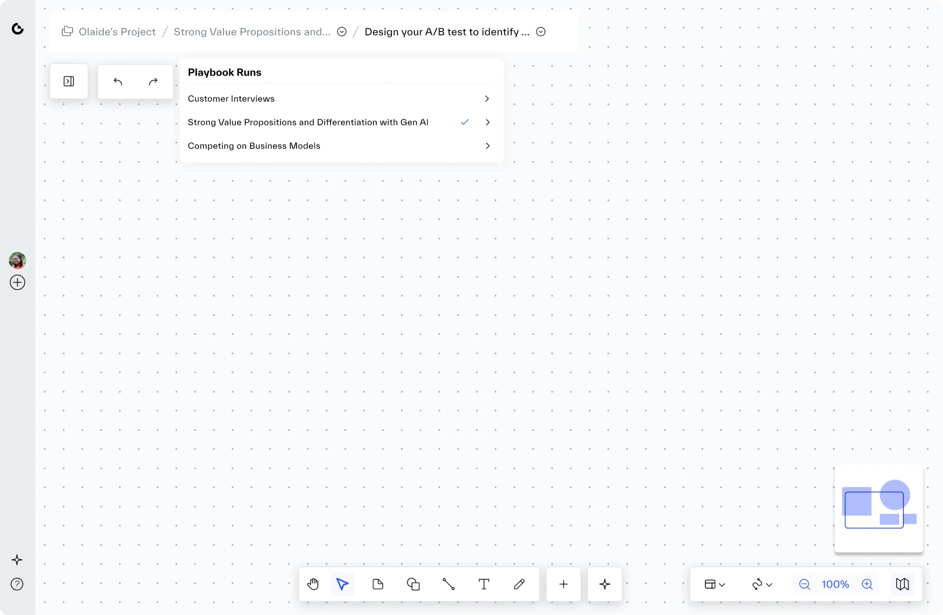This screenshot has width=943, height=615.
Task: Expand Strong Value Propositions chevron arrow
Action: [488, 122]
